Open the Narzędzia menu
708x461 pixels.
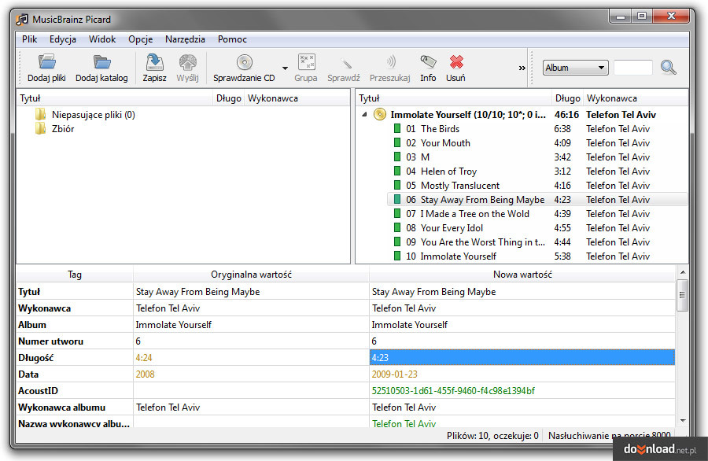(185, 39)
